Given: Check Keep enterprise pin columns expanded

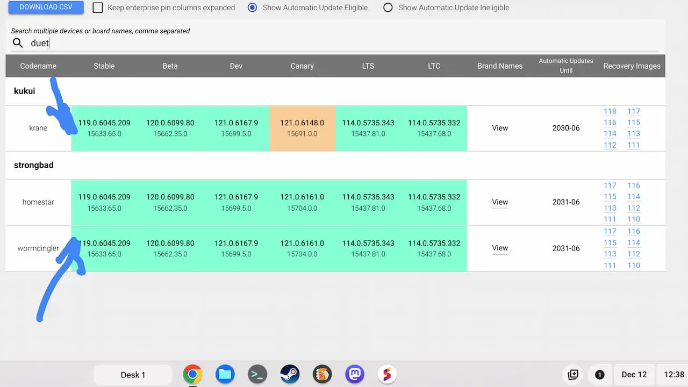Looking at the screenshot, I should click(x=97, y=8).
